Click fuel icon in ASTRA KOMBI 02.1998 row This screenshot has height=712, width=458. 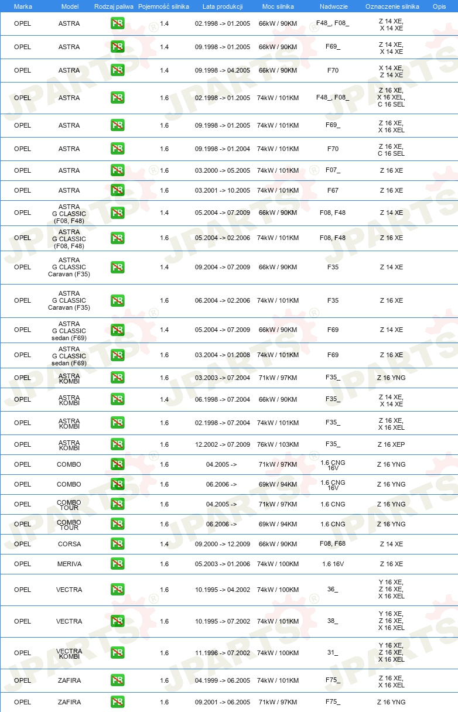[118, 423]
